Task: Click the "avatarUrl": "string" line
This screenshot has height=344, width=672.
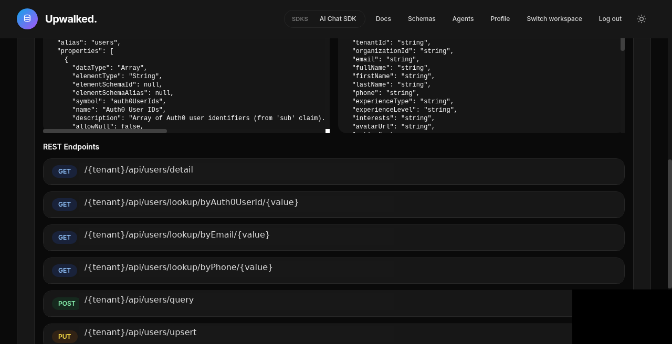Action: [393, 127]
